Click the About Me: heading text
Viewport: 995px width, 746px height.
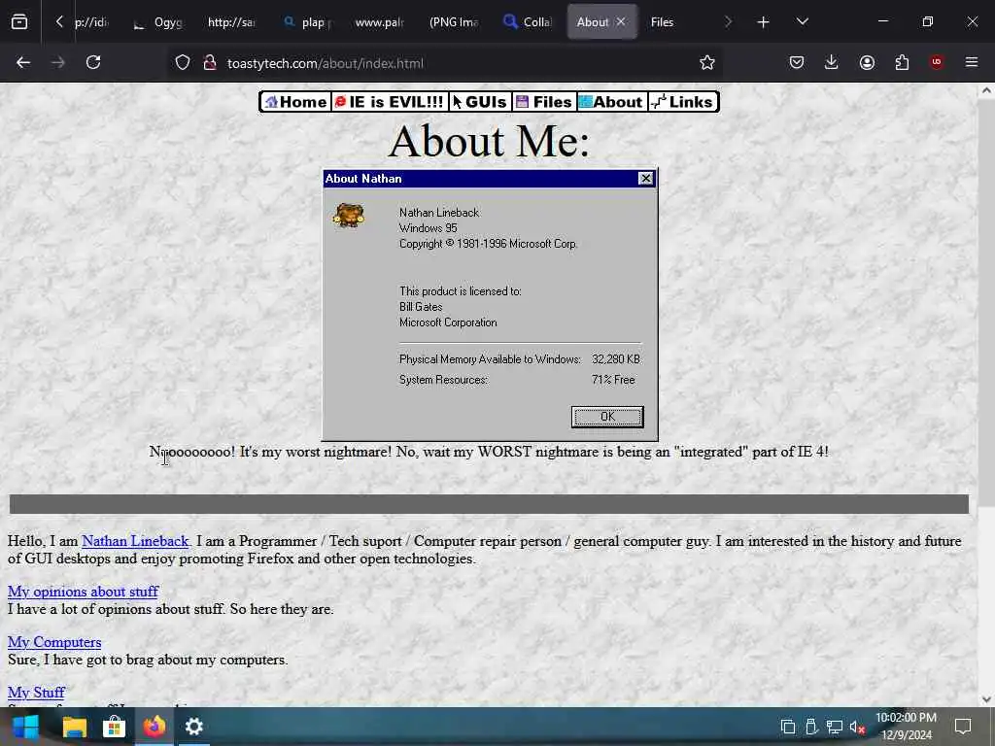click(490, 141)
